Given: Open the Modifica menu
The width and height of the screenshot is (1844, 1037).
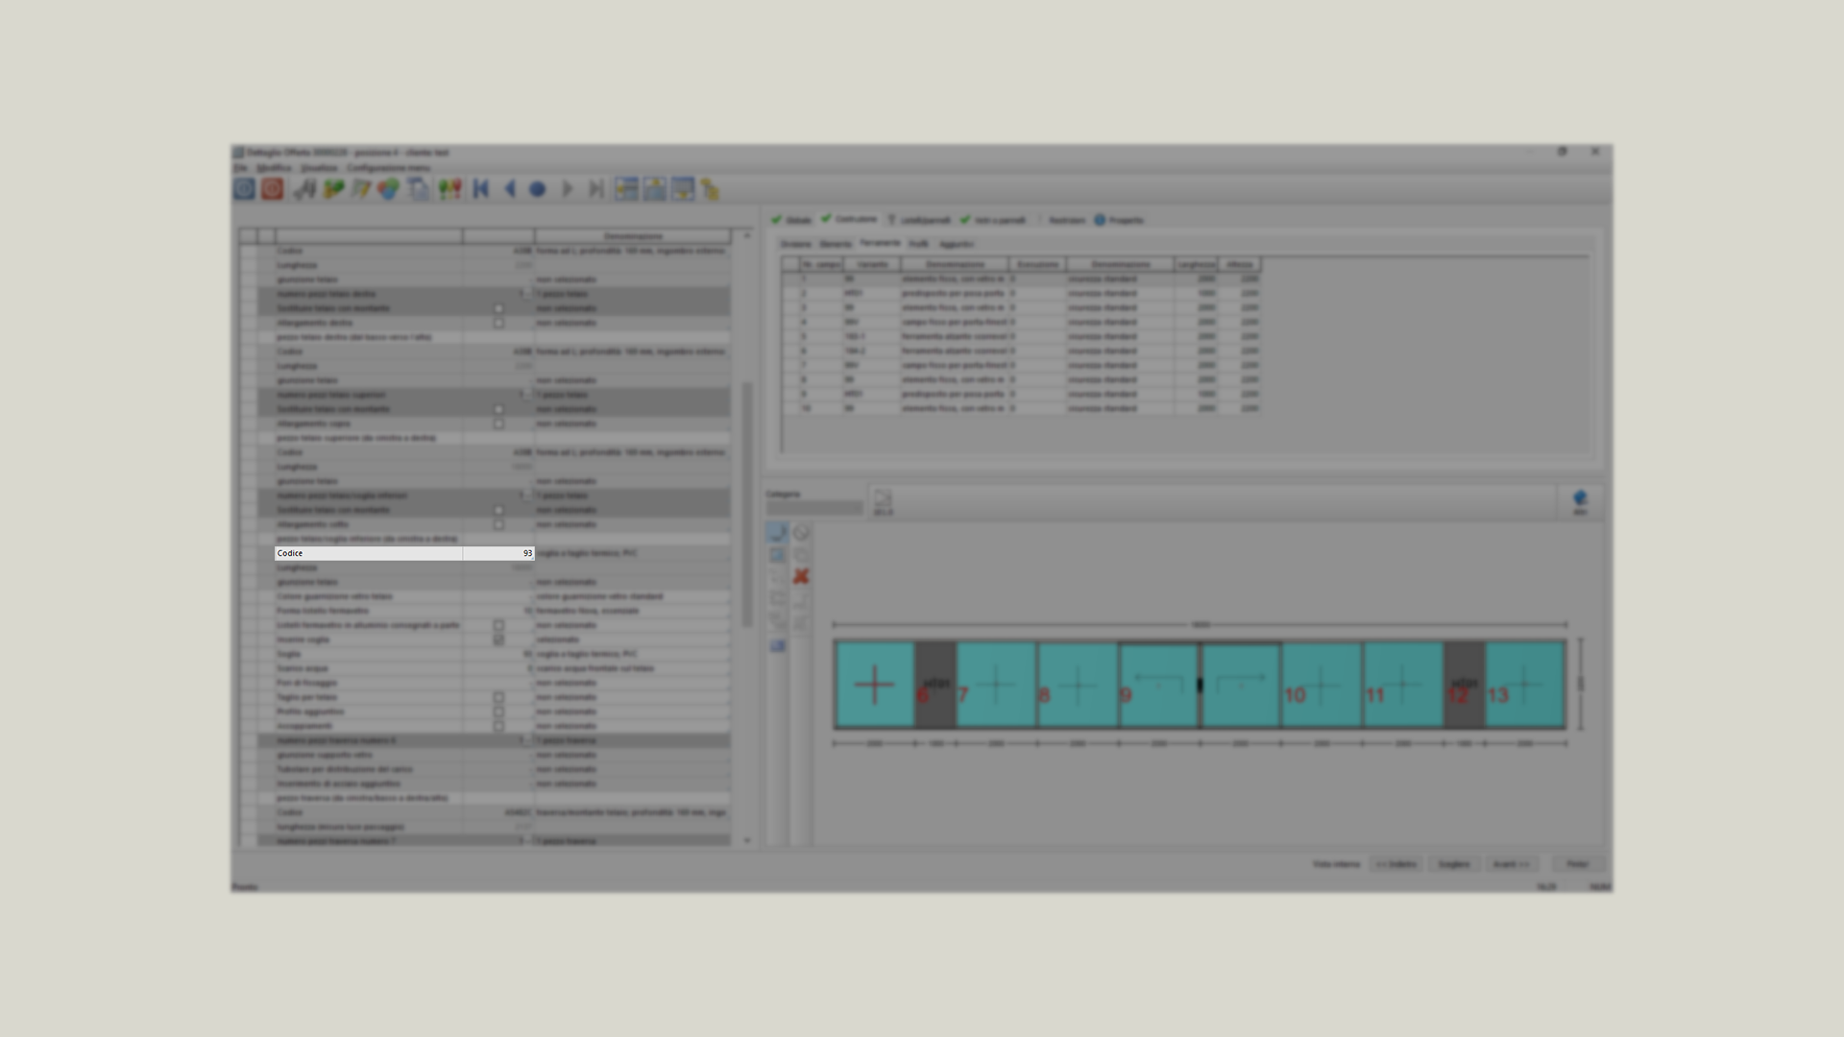Looking at the screenshot, I should (274, 168).
